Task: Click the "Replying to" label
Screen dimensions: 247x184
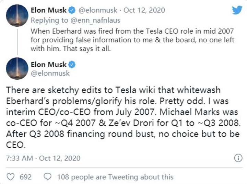Action: pos(51,20)
